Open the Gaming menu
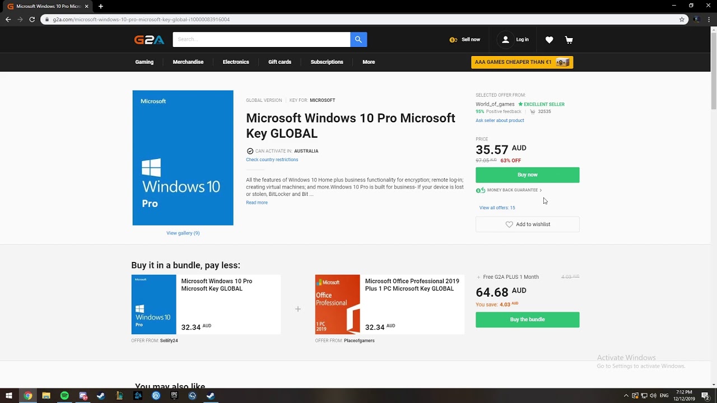This screenshot has height=403, width=717. tap(145, 62)
